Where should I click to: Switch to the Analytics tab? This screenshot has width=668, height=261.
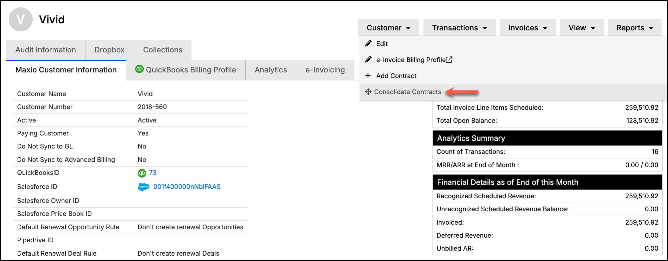coord(271,70)
